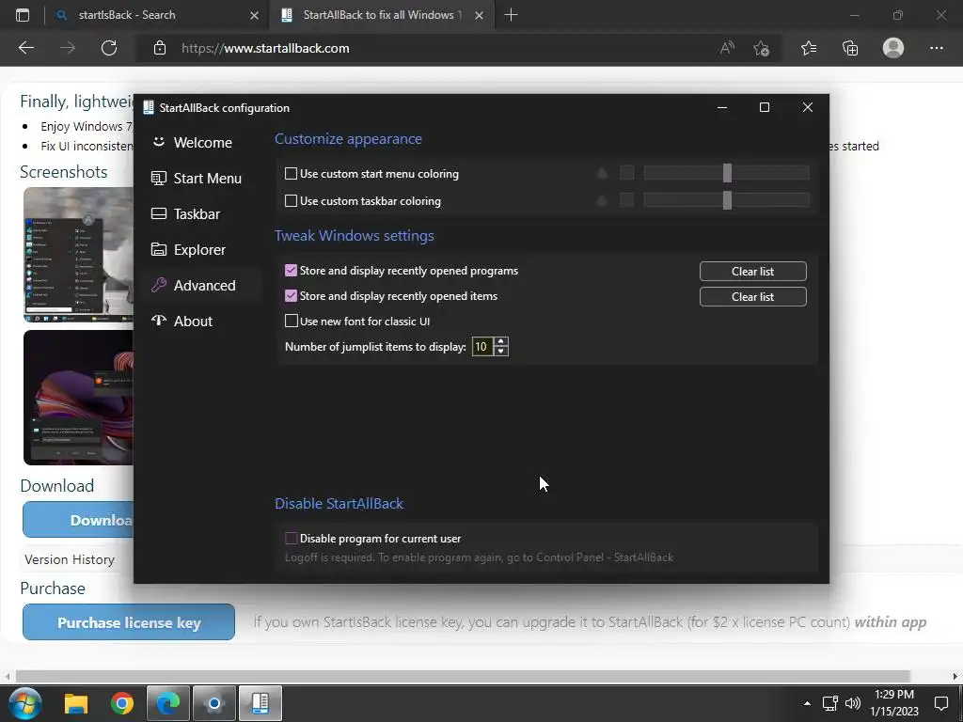
Task: Open File Explorer from taskbar
Action: click(x=77, y=703)
